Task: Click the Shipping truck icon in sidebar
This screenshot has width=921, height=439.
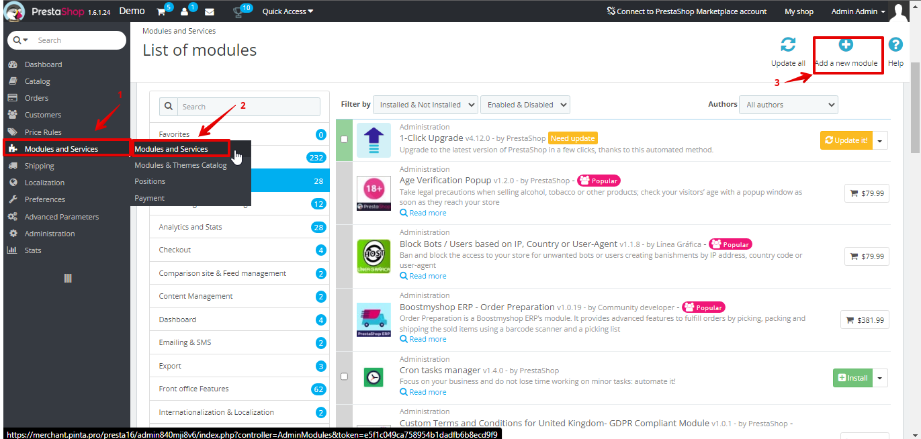Action: pyautogui.click(x=13, y=166)
